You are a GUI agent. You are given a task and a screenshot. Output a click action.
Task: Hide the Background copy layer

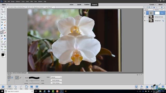[145, 17]
